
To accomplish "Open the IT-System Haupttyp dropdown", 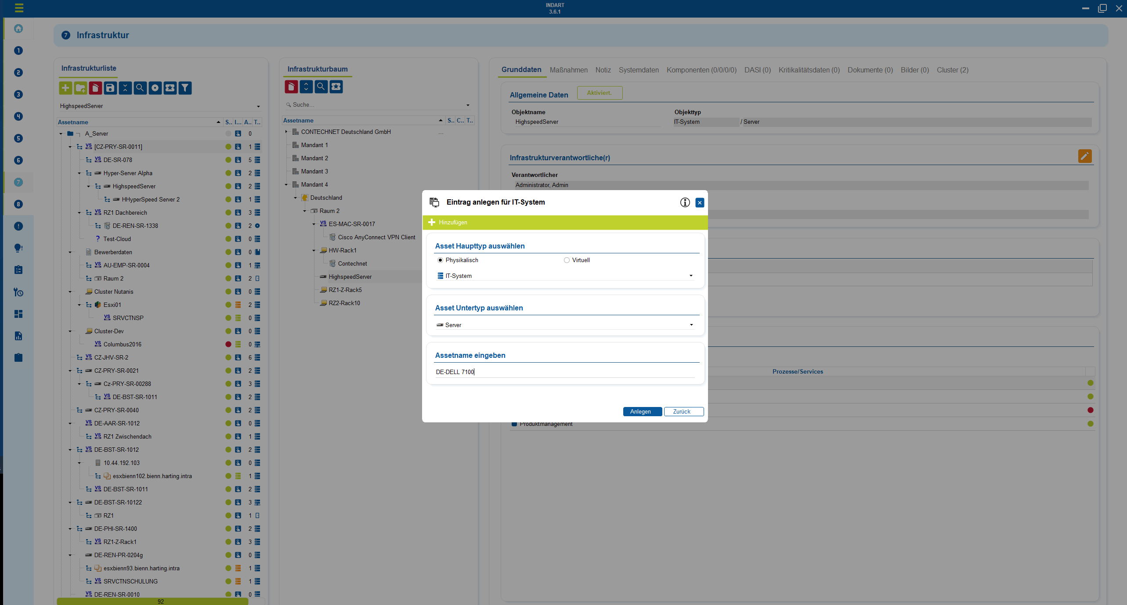I will 690,276.
